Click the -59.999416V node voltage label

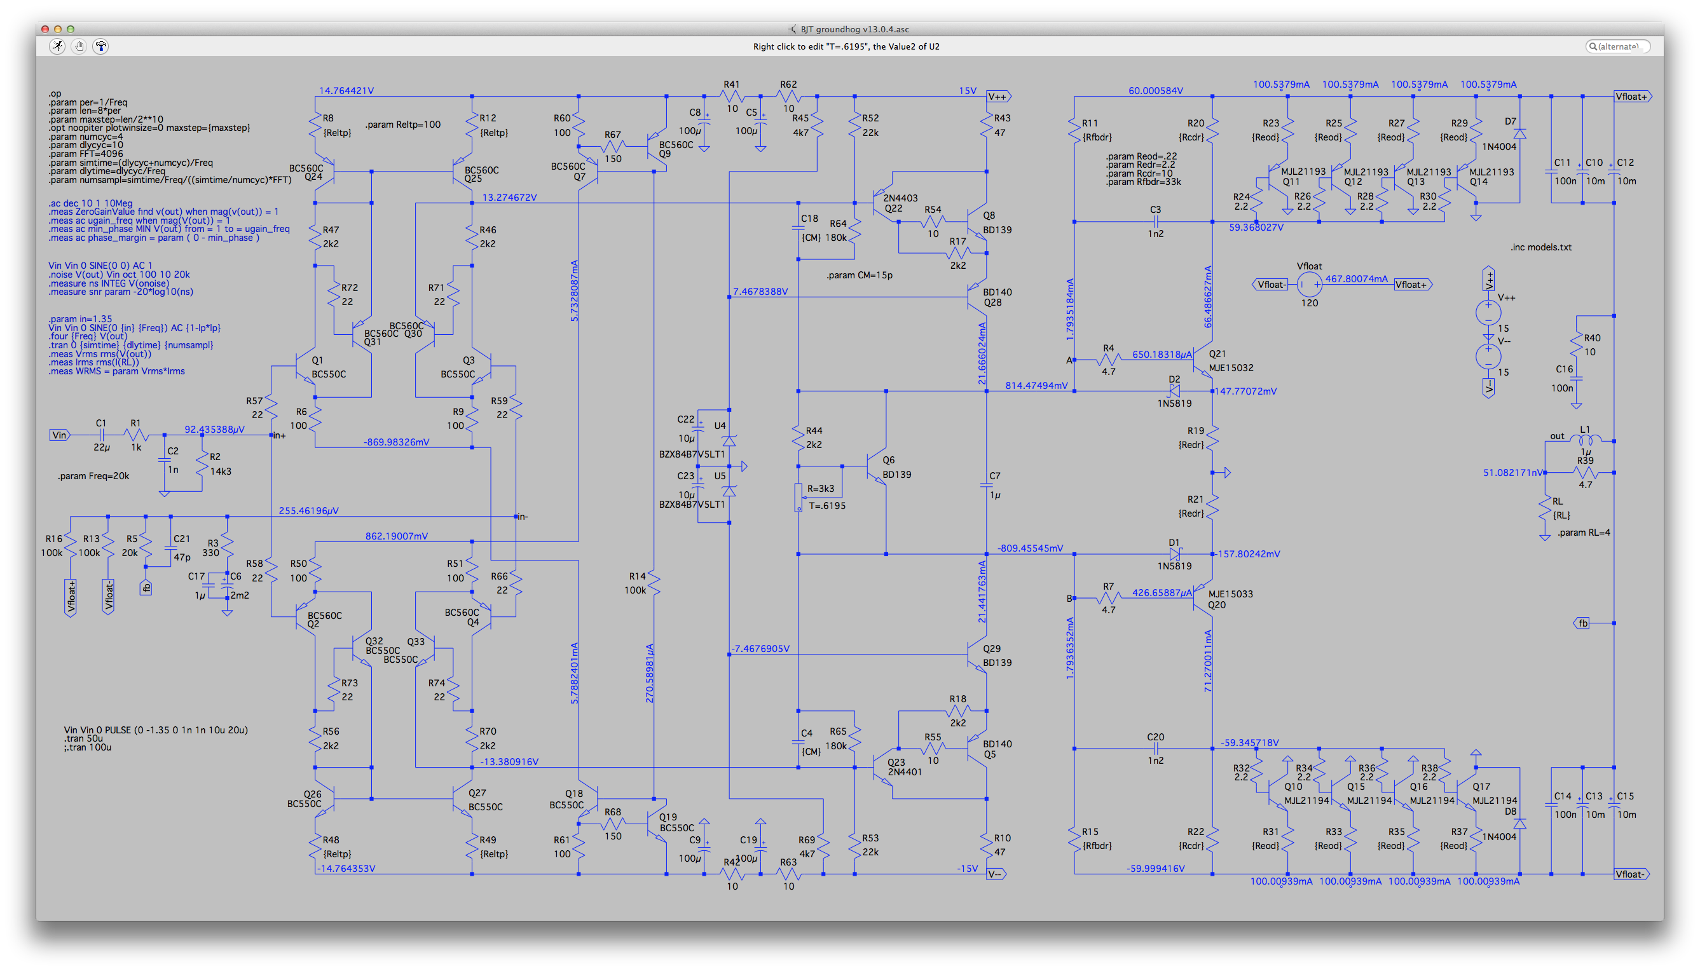tap(1156, 868)
